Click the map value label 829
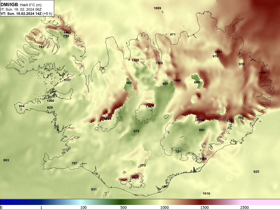Image resolution: width=280 pixels, height=210 pixels. point(50,108)
